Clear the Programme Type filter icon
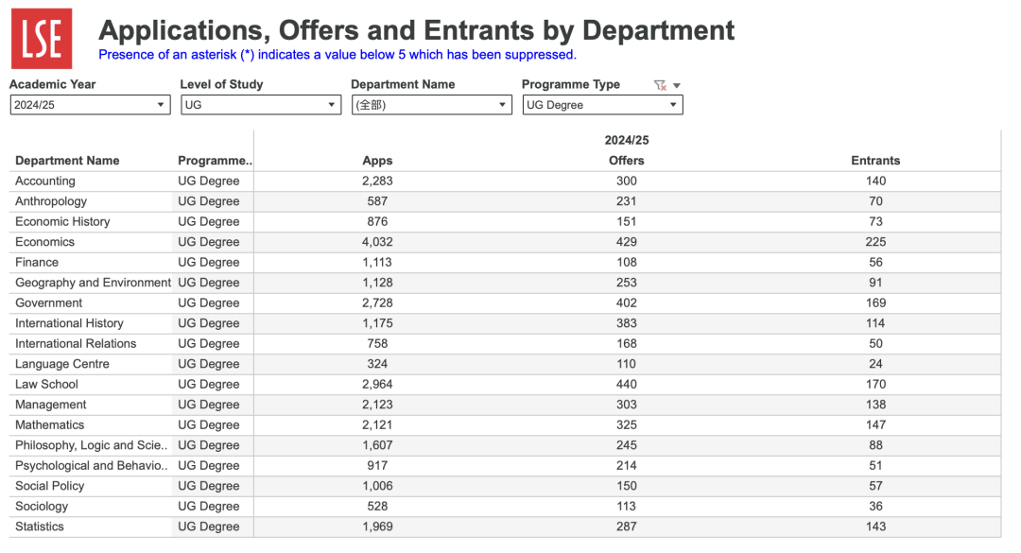 click(x=660, y=85)
